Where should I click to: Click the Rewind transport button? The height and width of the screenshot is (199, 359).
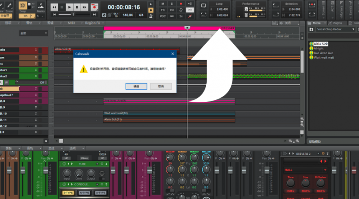pos(54,7)
